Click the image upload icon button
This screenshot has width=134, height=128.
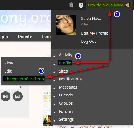coord(17,96)
